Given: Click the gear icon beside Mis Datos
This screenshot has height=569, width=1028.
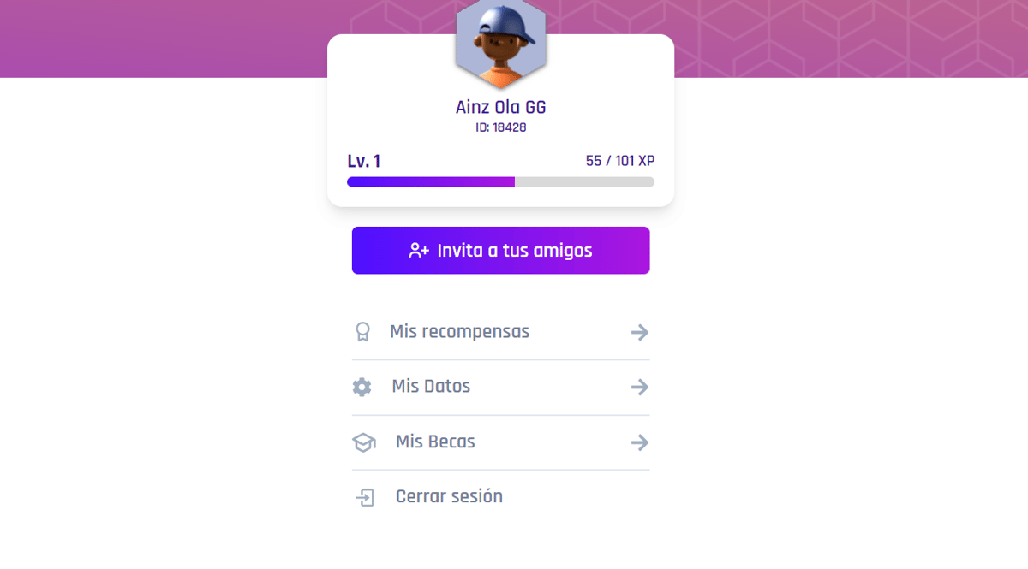Looking at the screenshot, I should click(x=362, y=387).
